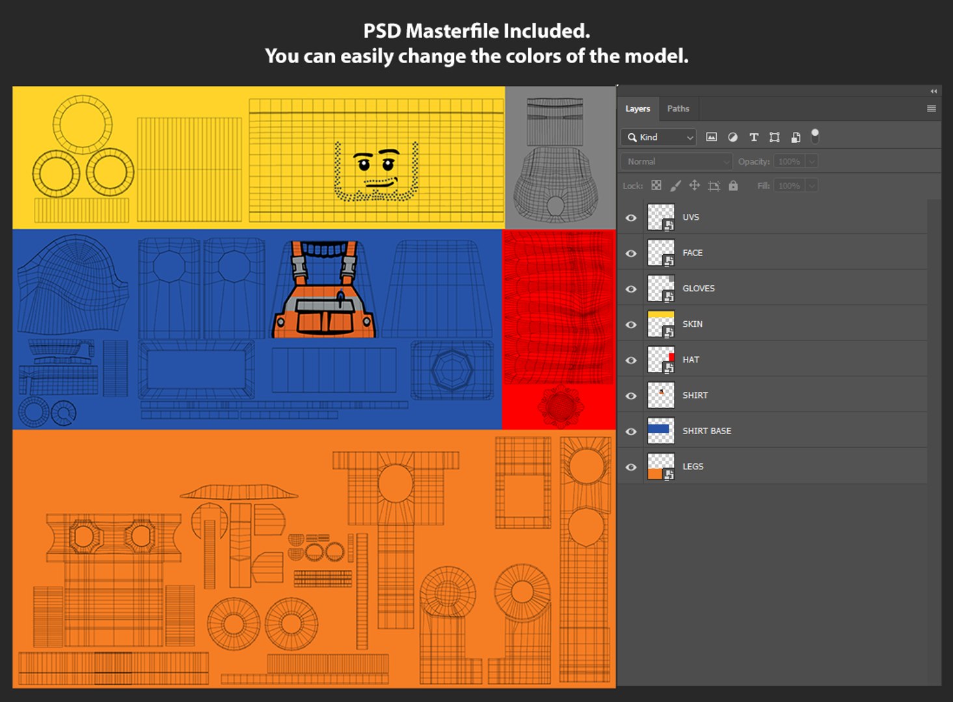Screen dimensions: 953x702
Task: Hide the SKIN layer
Action: click(x=631, y=325)
